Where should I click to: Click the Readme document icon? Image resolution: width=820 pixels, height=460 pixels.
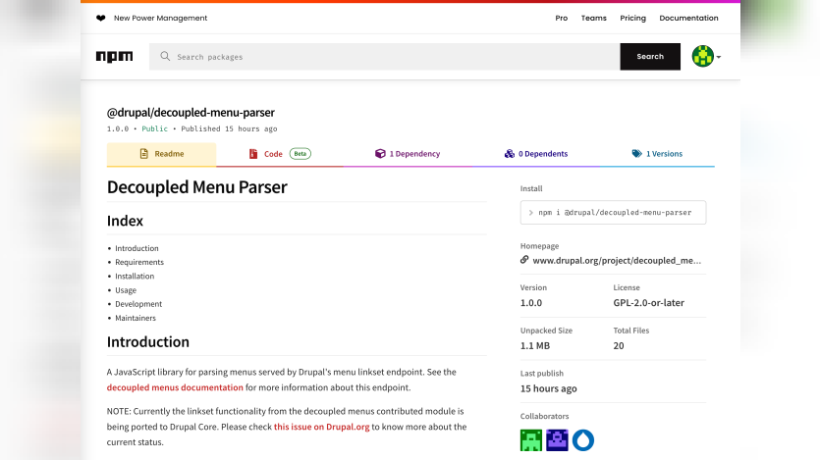point(143,154)
